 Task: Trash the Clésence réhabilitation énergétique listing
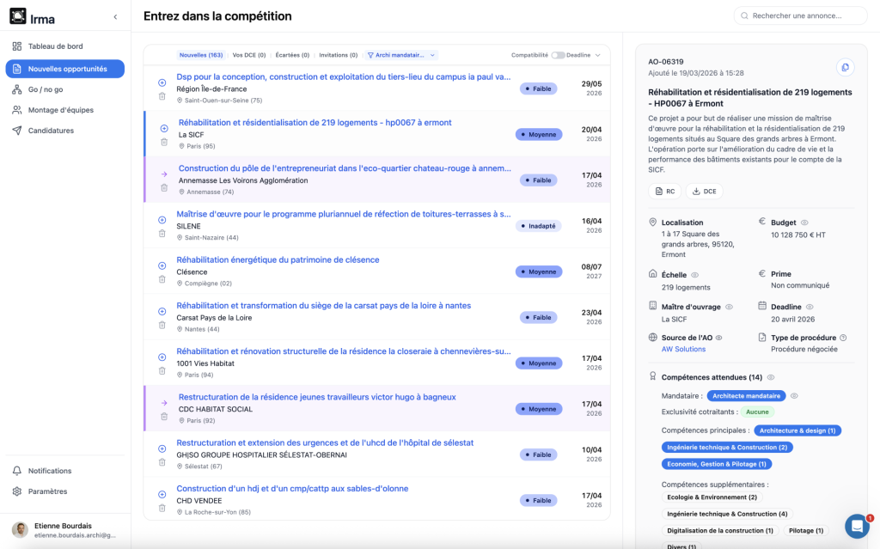(162, 279)
